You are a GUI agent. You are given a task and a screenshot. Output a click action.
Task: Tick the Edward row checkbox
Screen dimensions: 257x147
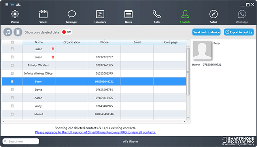coord(12,114)
